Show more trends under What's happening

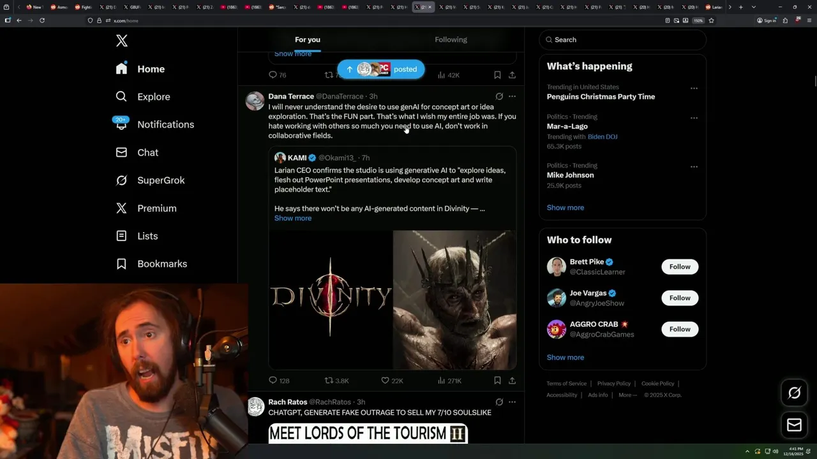pos(565,208)
